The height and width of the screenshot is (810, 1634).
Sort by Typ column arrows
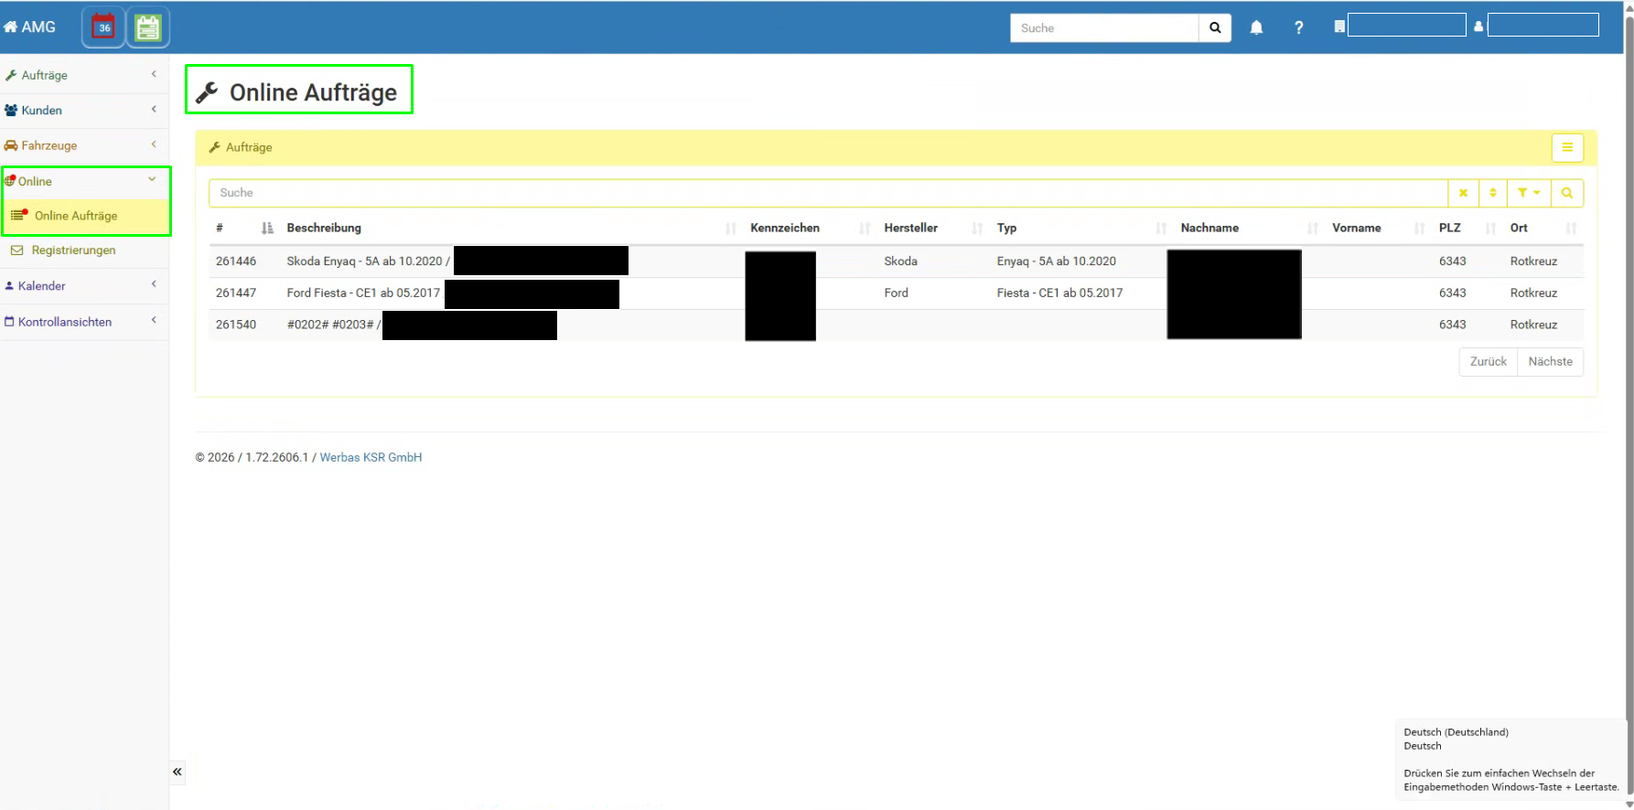tap(1161, 229)
